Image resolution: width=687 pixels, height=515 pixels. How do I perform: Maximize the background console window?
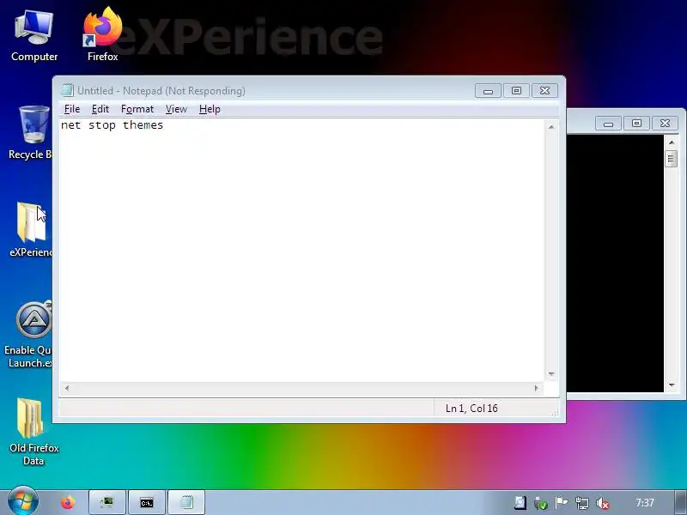(x=636, y=124)
